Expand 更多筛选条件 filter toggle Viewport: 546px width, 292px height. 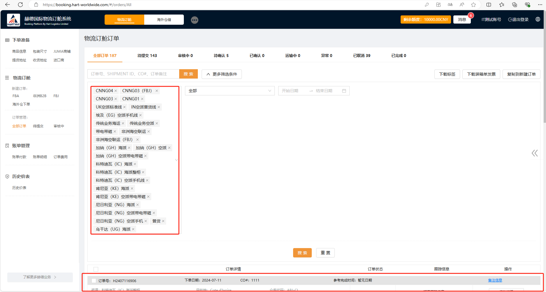[222, 74]
